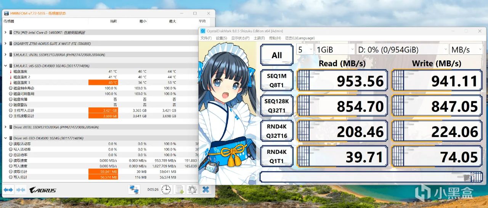Click the All benchmark button
The image size is (488, 208).
pyautogui.click(x=277, y=55)
